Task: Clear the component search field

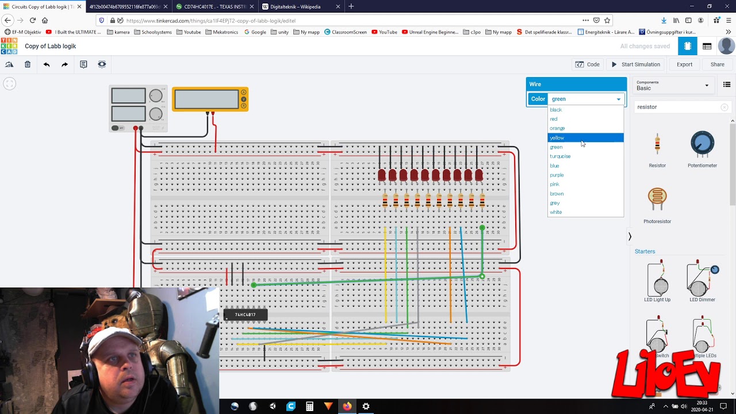Action: coord(724,107)
